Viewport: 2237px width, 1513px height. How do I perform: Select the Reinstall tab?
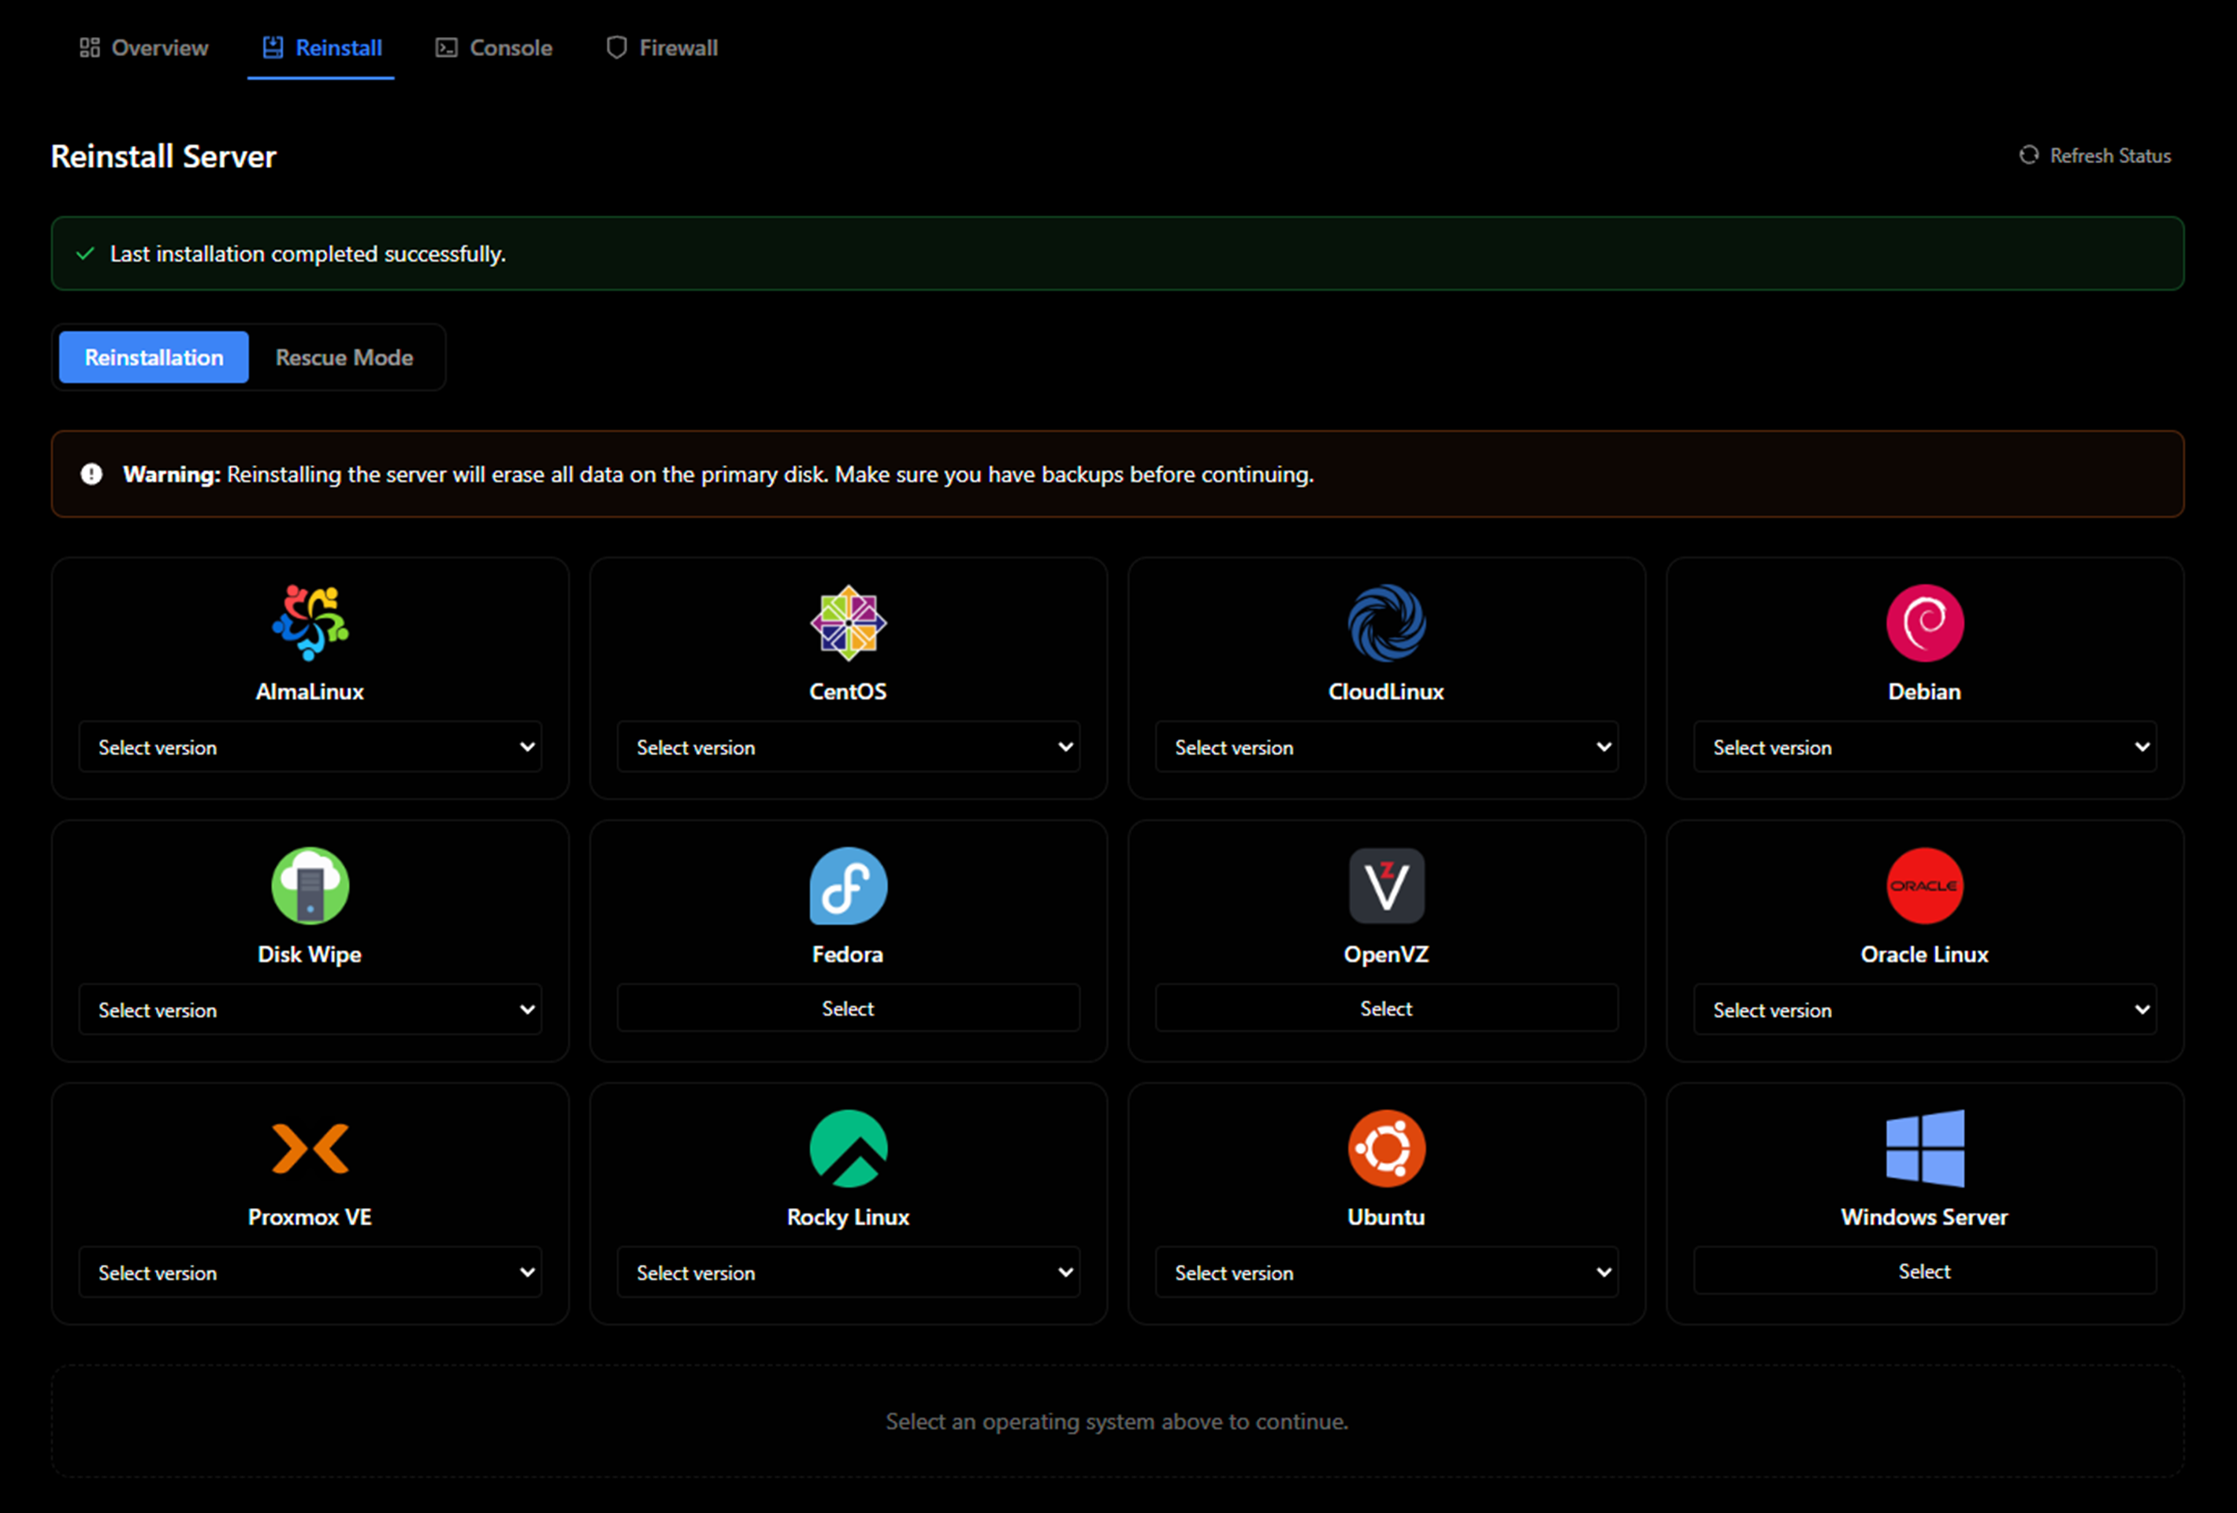(x=321, y=48)
